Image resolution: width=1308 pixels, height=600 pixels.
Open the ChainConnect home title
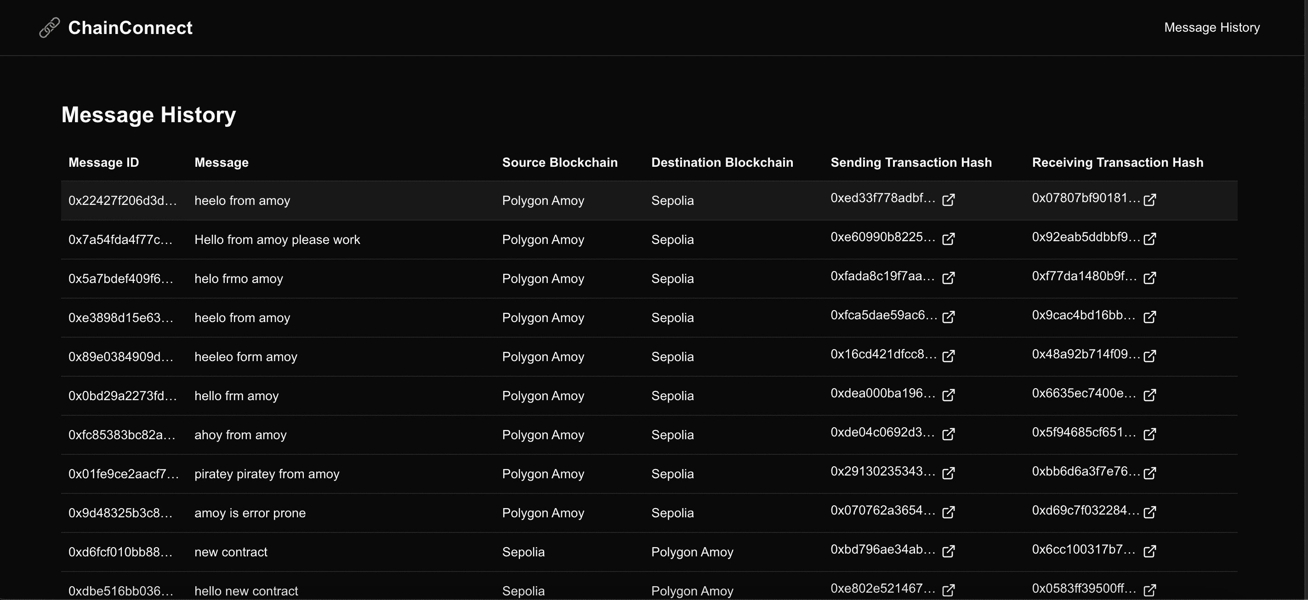pos(130,28)
